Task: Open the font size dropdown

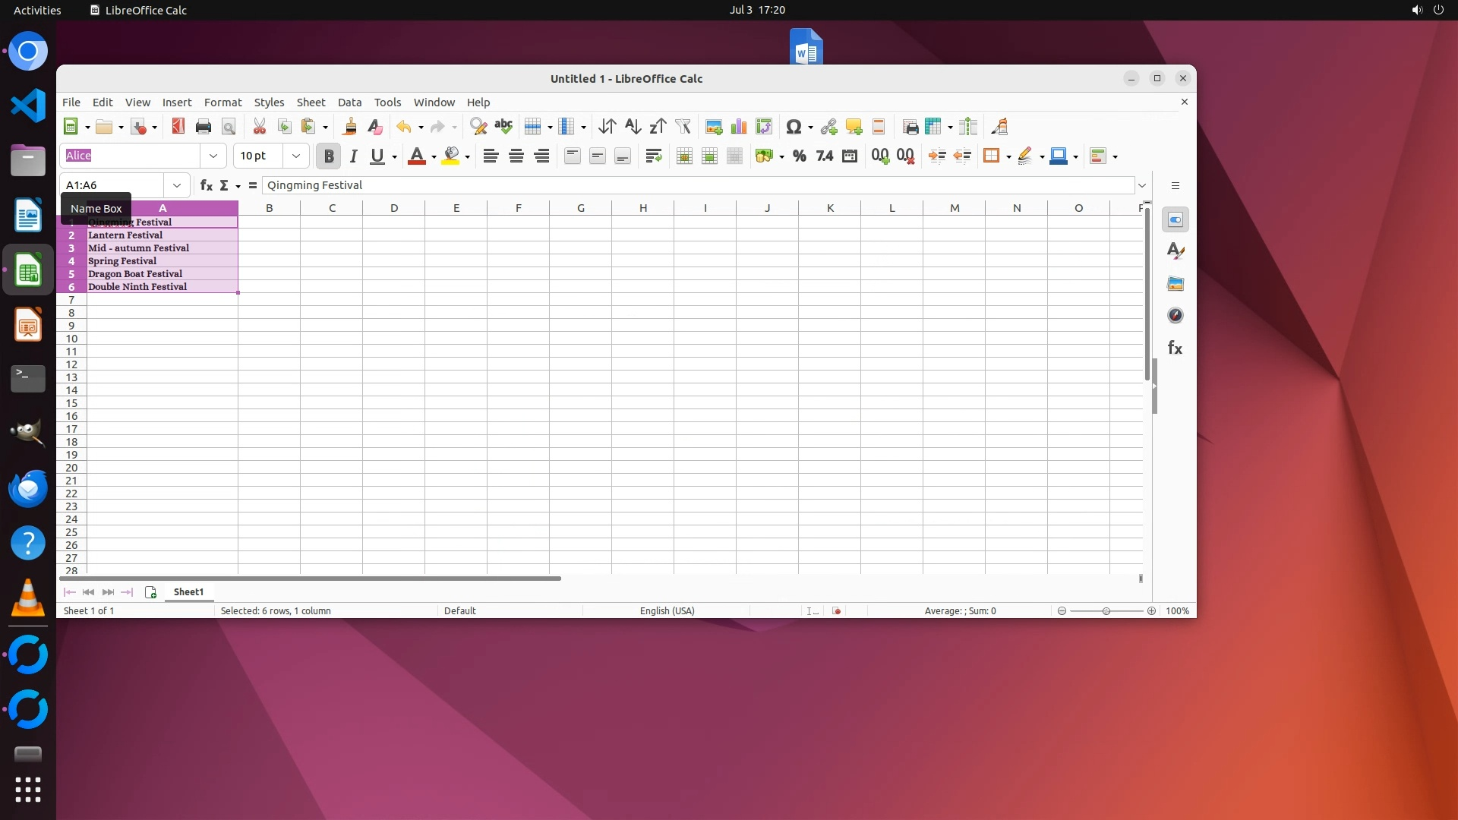Action: coord(296,156)
